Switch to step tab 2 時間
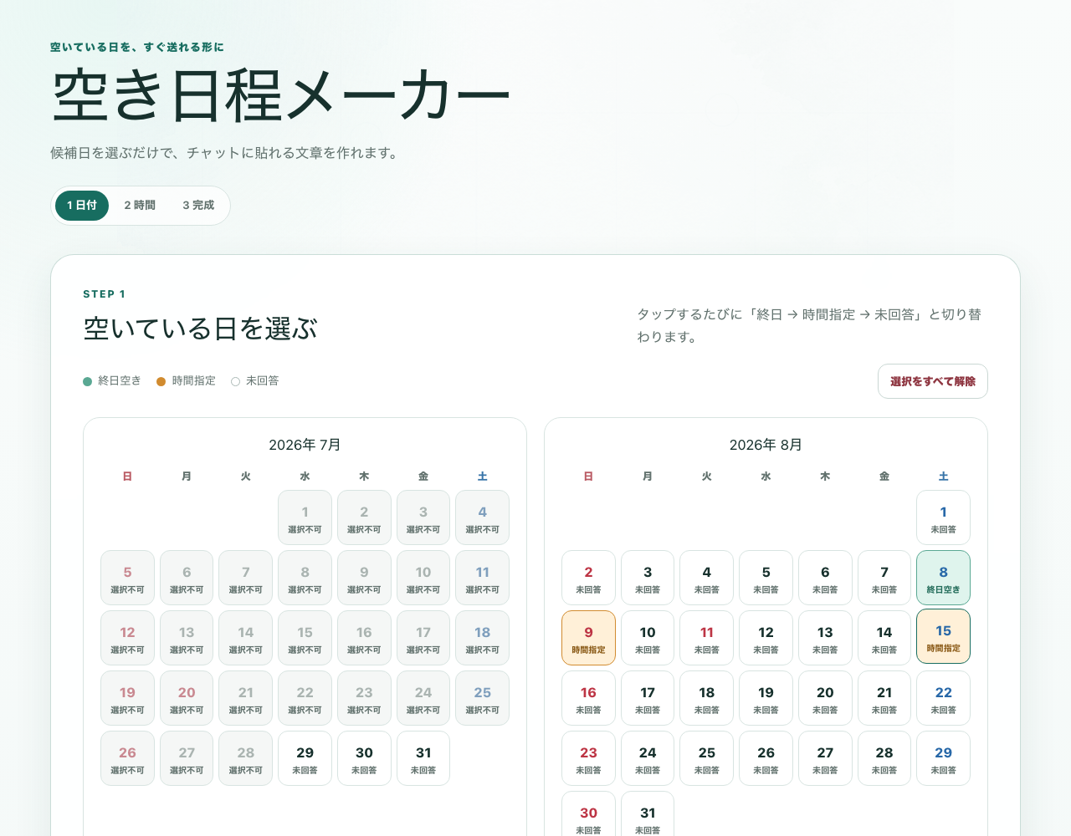Viewport: 1071px width, 836px height. coord(140,206)
